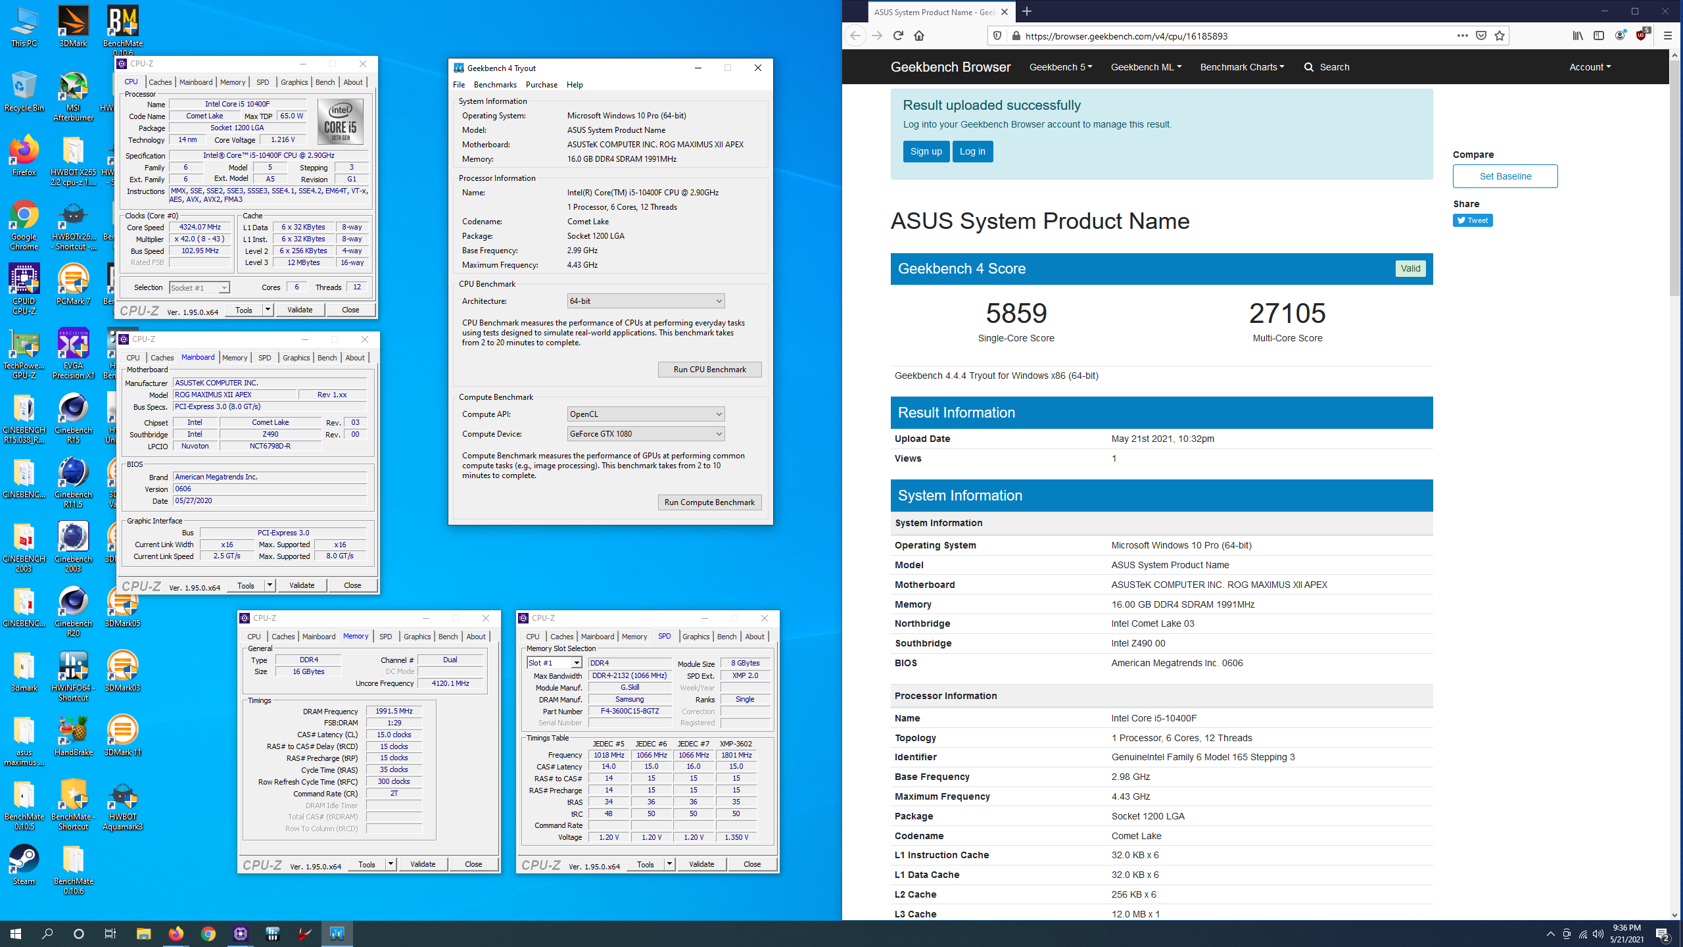Image resolution: width=1683 pixels, height=947 pixels.
Task: Open EVGA Precision X1 desktop icon
Action: [73, 354]
